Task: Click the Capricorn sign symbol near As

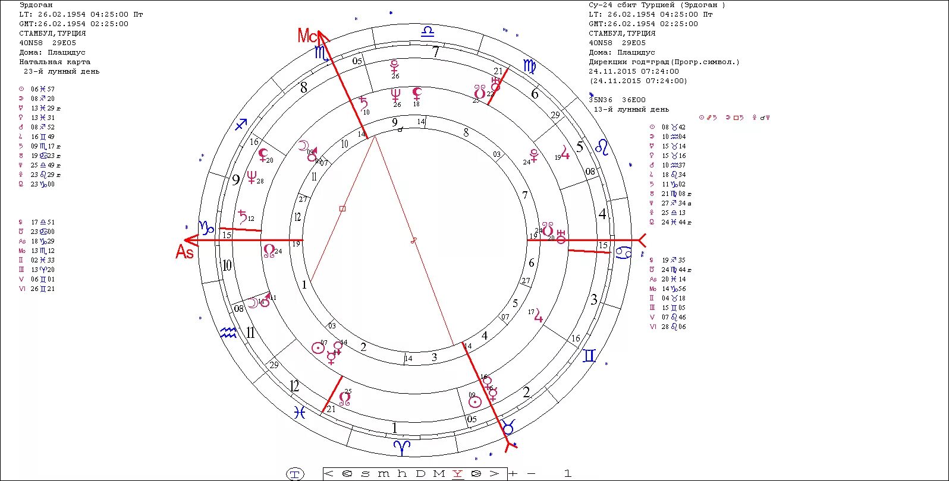Action: click(206, 227)
